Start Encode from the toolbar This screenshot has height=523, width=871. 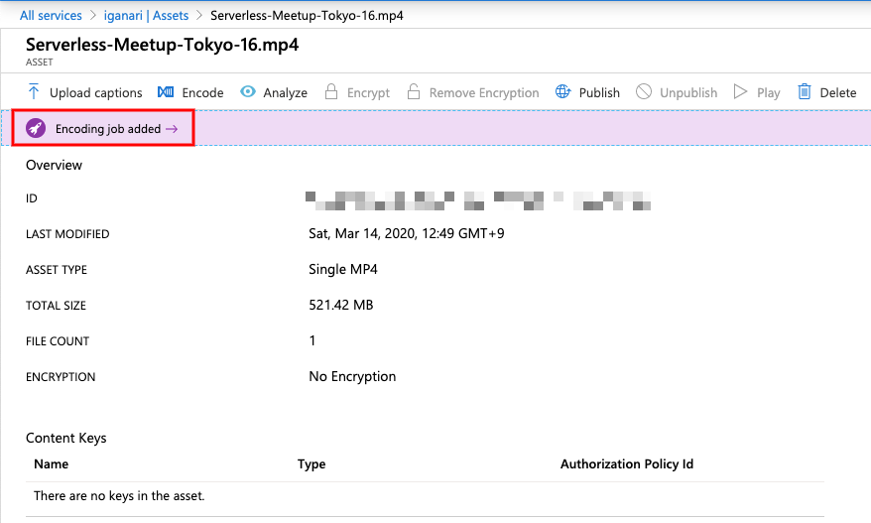click(202, 93)
